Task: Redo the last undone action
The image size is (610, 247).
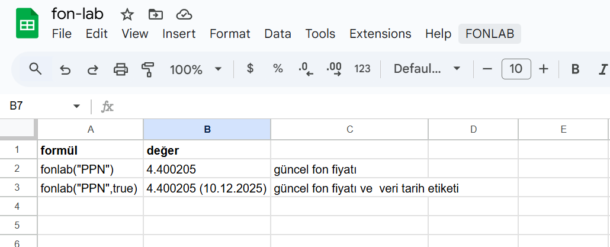Action: 93,69
